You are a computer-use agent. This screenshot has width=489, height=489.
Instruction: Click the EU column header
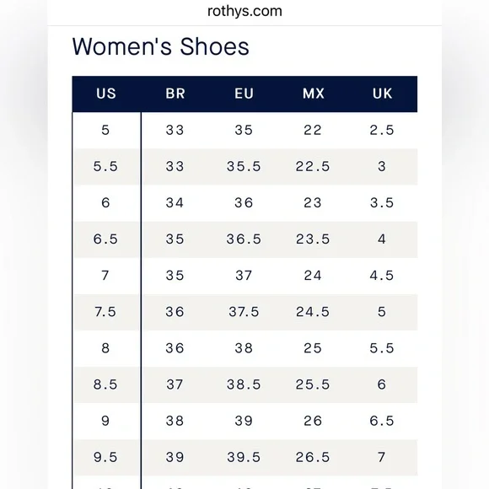pyautogui.click(x=244, y=94)
